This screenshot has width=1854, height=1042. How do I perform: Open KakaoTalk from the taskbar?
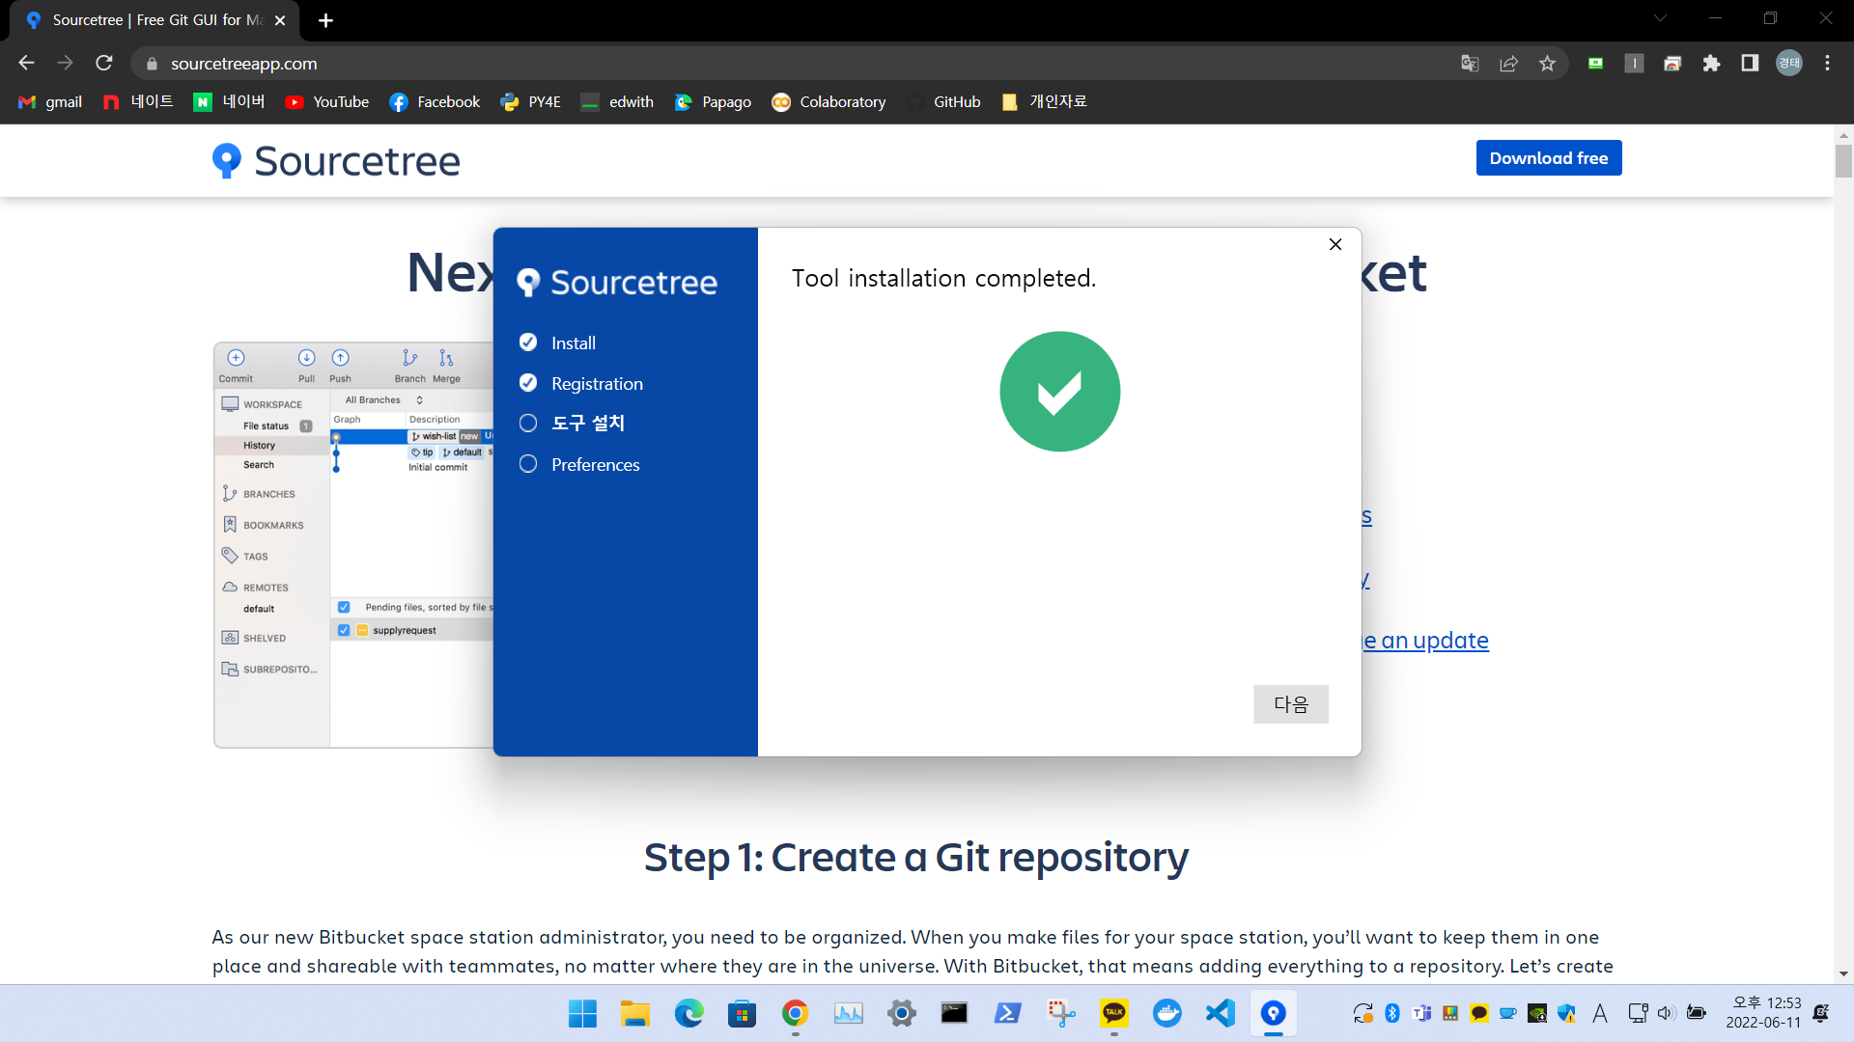(x=1113, y=1013)
